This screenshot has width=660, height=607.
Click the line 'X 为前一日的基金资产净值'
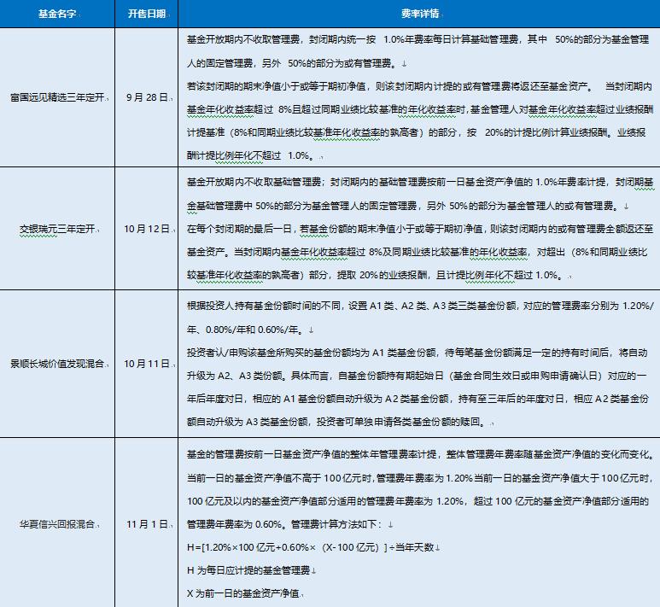[x=245, y=593]
